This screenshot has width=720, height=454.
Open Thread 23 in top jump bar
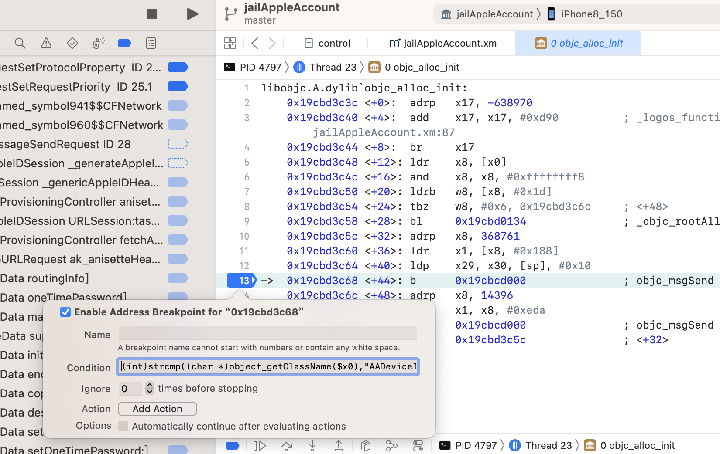point(325,67)
